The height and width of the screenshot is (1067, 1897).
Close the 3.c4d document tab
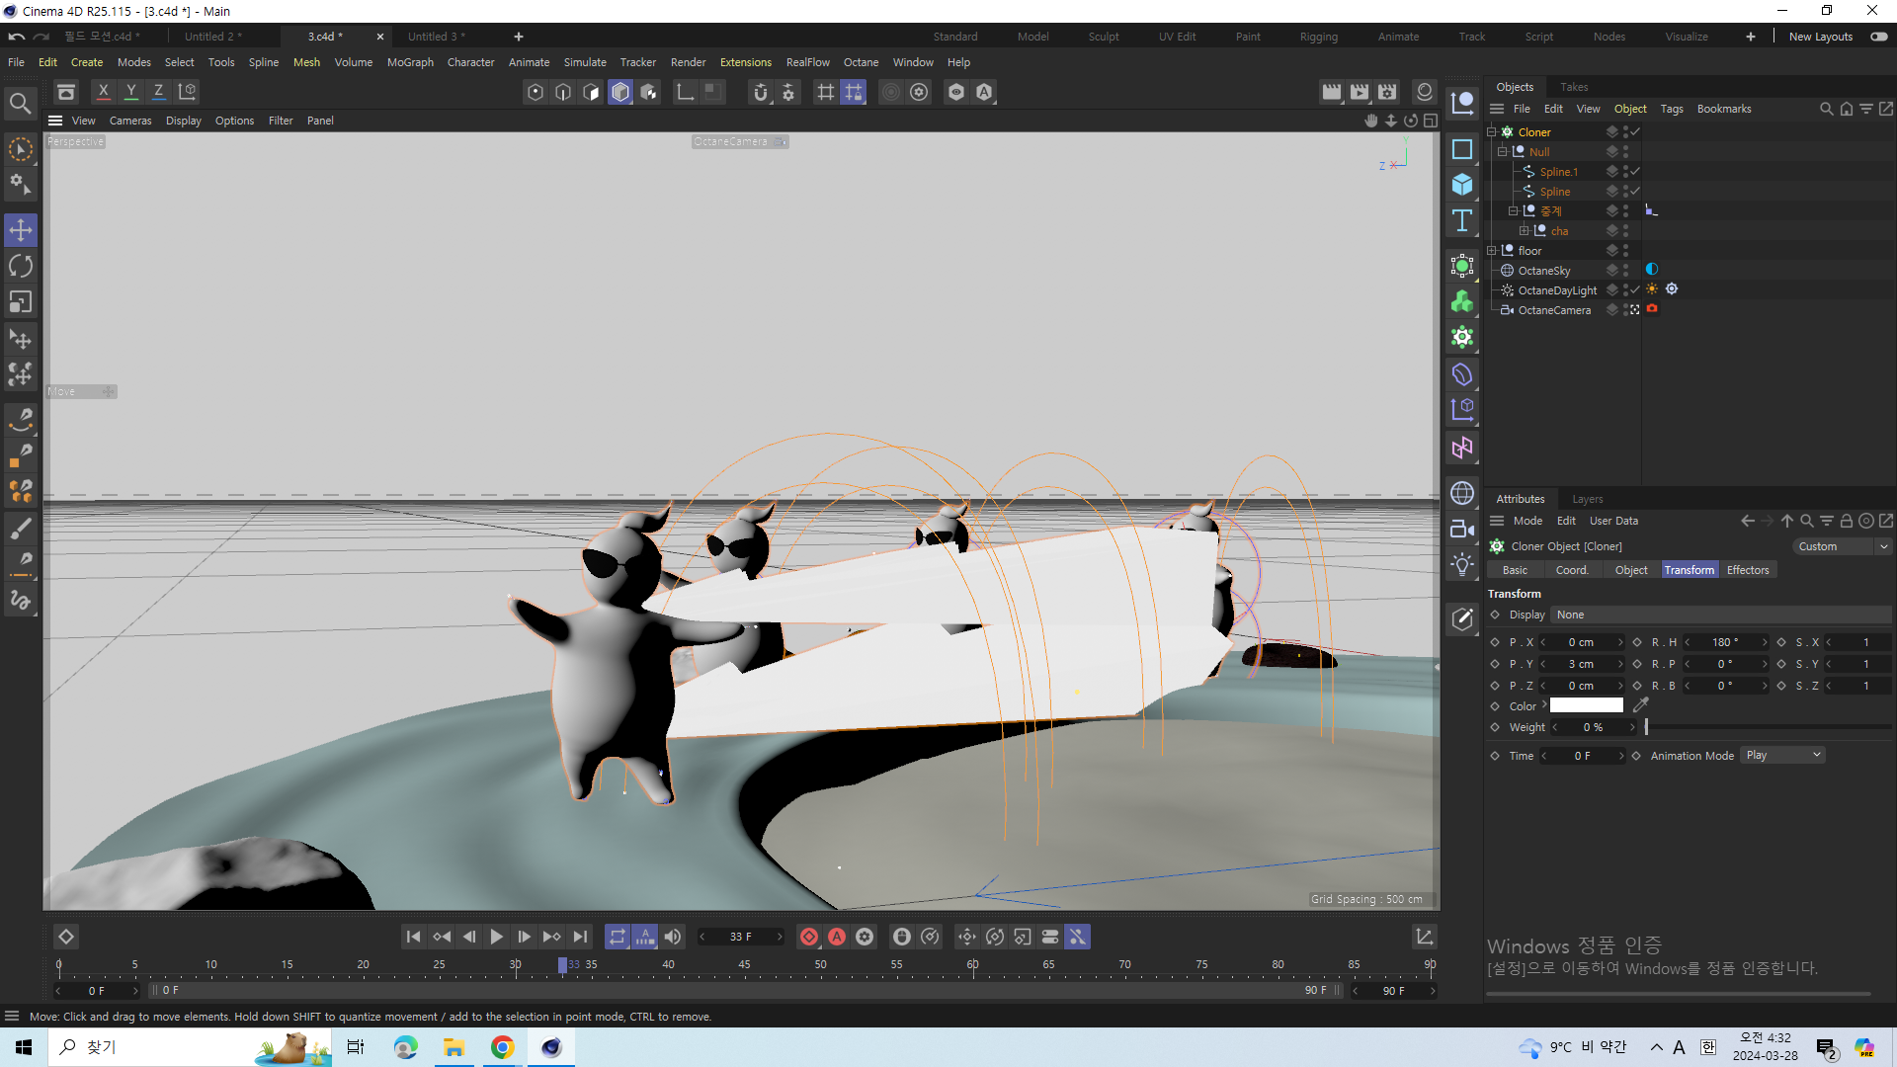(380, 37)
